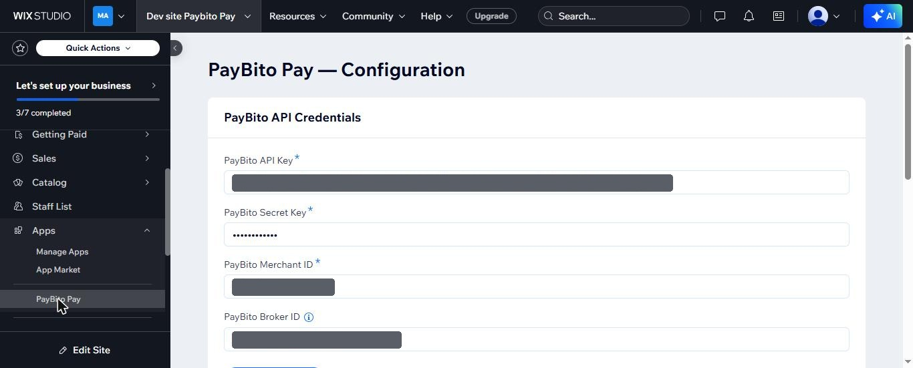Select PayBito Pay in the sidebar
This screenshot has width=913, height=368.
click(x=82, y=299)
